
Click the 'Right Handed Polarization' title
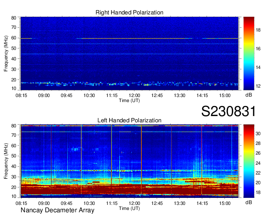[129, 12]
